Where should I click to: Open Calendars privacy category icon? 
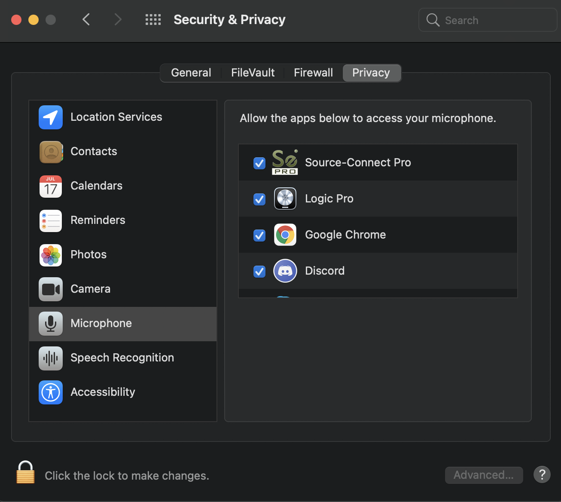(x=51, y=186)
